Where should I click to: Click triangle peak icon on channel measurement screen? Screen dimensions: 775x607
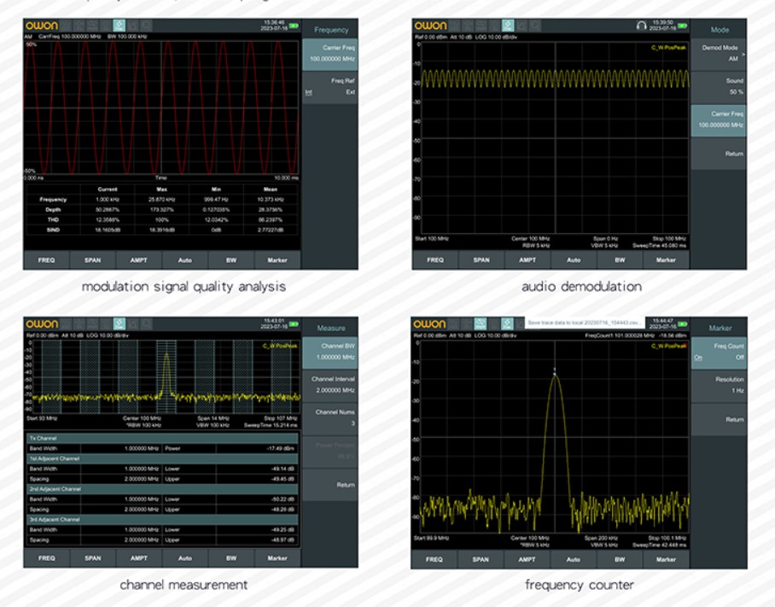tap(133, 324)
